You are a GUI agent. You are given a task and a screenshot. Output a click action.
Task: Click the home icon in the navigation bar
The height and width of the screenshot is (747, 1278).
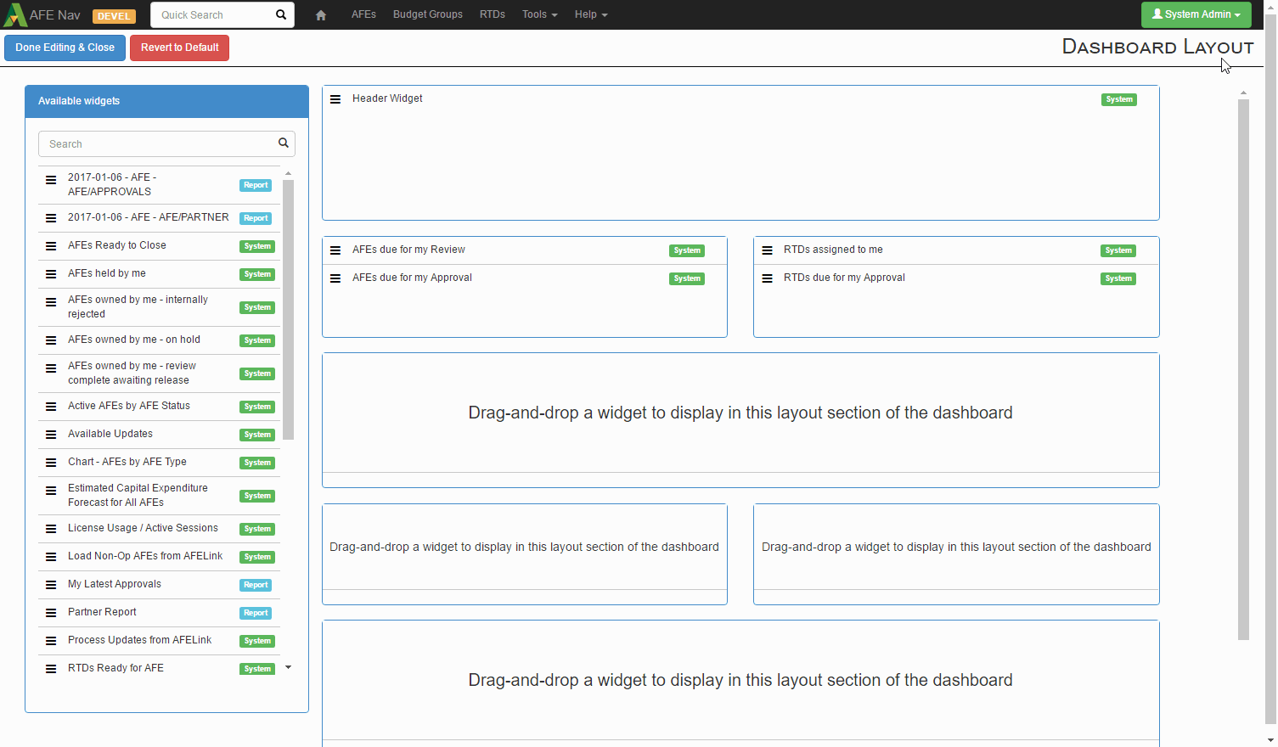[321, 14]
